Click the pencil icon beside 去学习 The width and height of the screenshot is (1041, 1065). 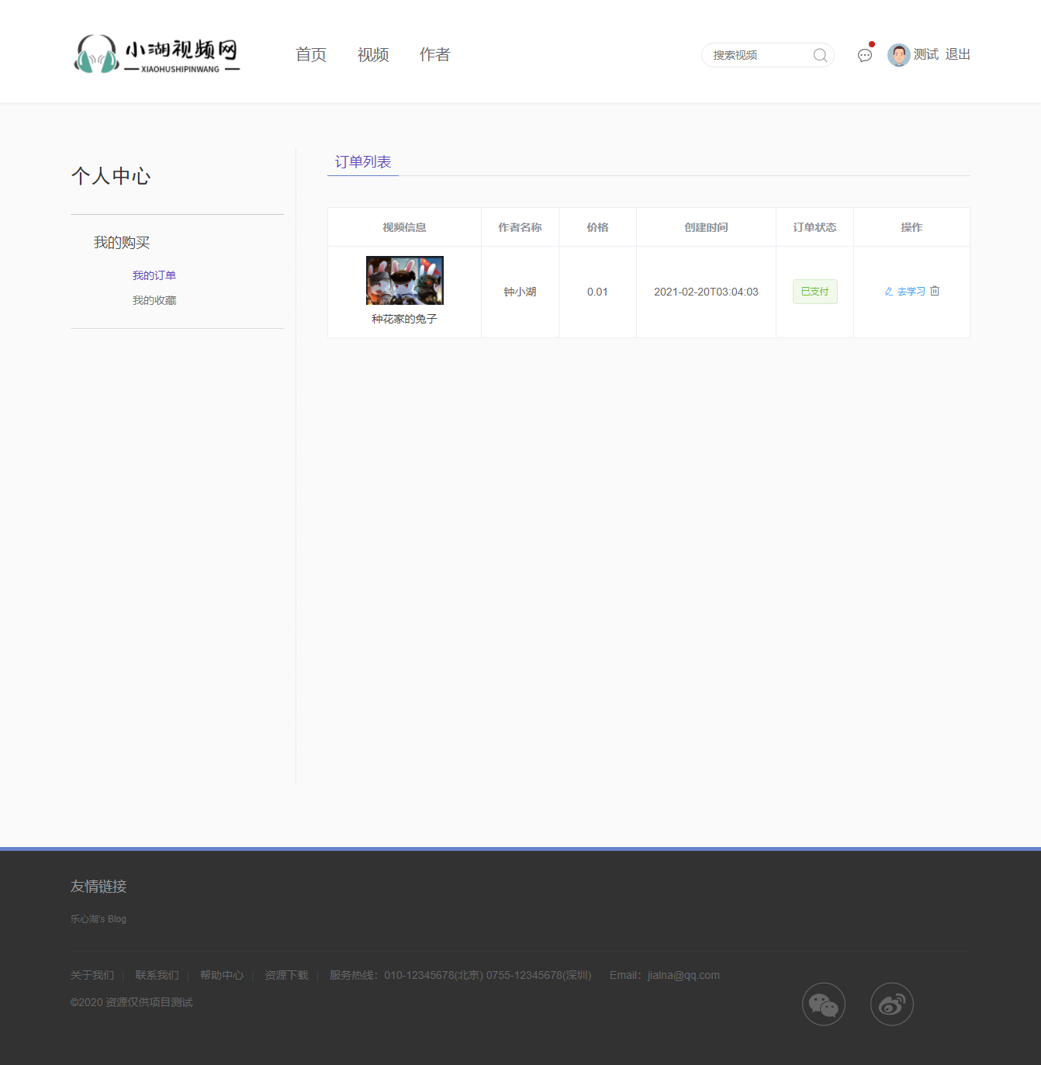point(889,292)
